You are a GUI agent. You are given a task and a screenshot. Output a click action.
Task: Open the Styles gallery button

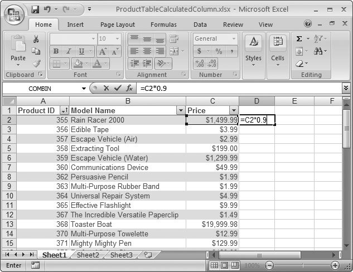[x=253, y=51]
